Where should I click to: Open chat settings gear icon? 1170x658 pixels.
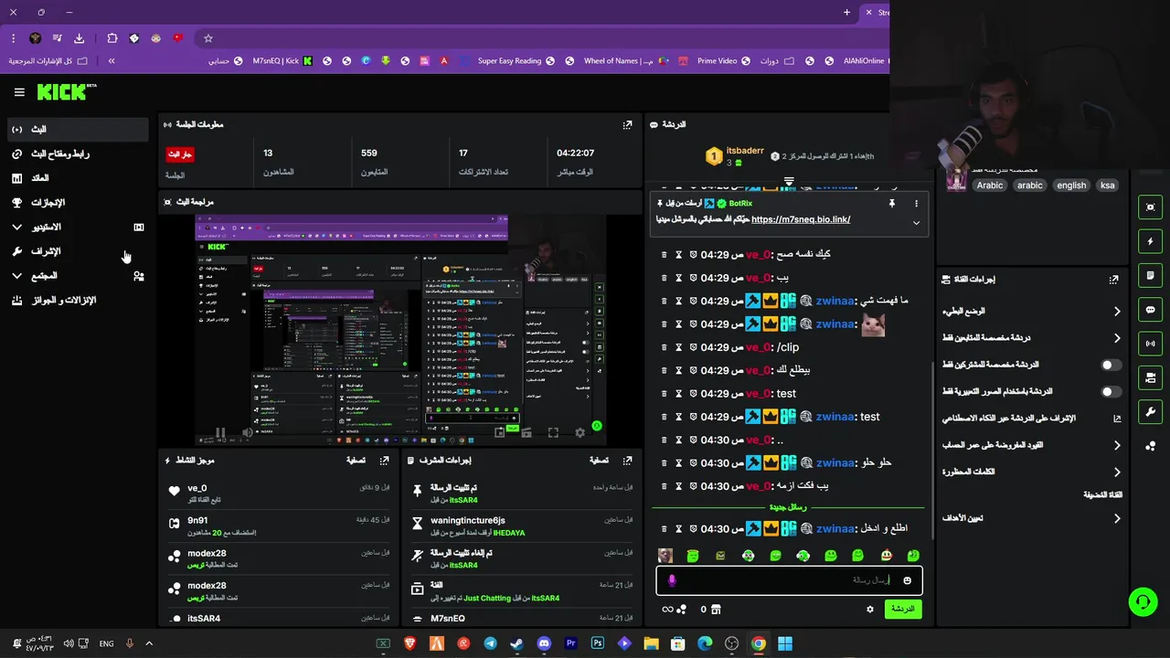point(870,610)
